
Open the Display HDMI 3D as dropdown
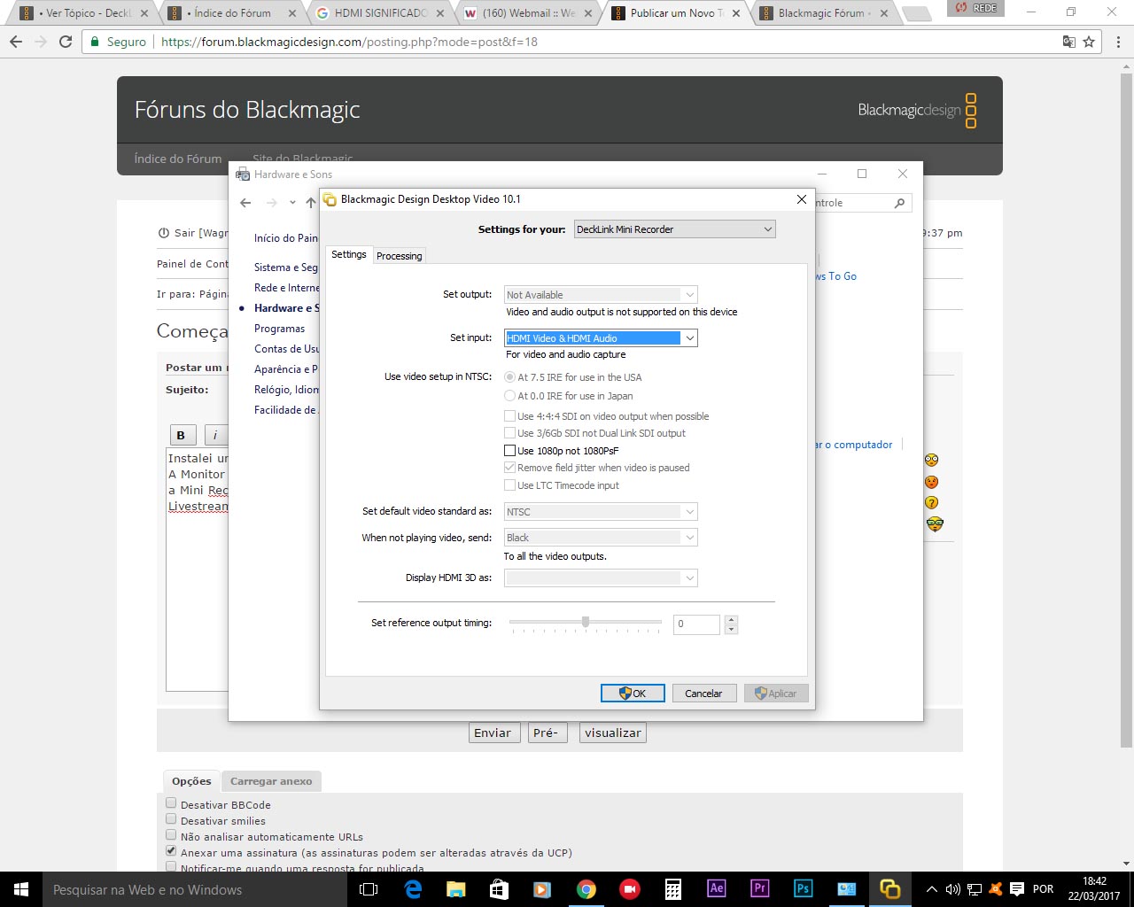point(601,578)
